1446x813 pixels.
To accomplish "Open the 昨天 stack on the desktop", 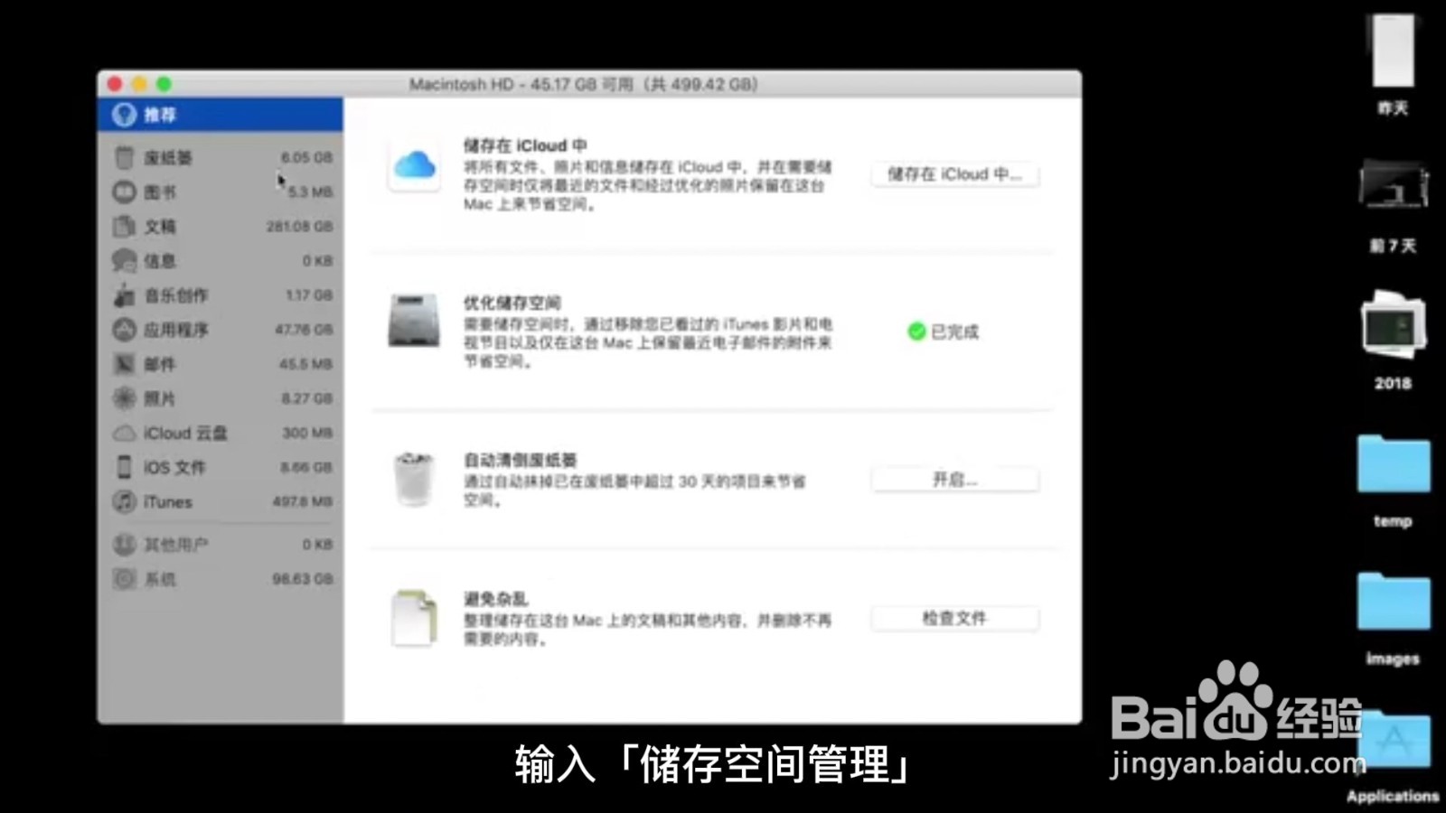I will pyautogui.click(x=1393, y=51).
